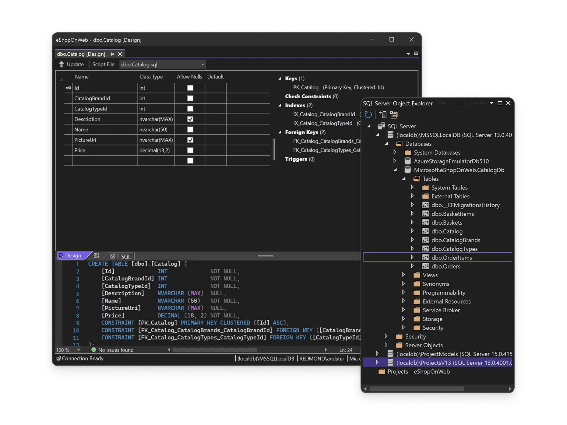Click the primary key icon on Id row
Screen dimensions: 567x425
[68, 88]
